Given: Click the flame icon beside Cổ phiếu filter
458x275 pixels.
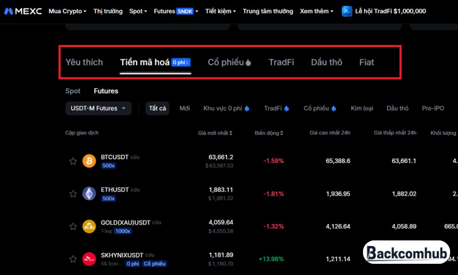Looking at the screenshot, I should pos(334,108).
